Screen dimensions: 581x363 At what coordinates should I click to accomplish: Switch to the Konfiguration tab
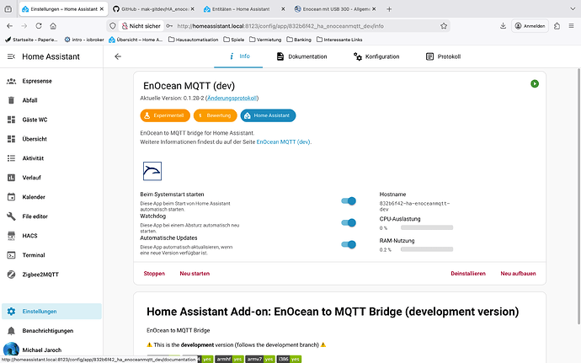coord(376,56)
